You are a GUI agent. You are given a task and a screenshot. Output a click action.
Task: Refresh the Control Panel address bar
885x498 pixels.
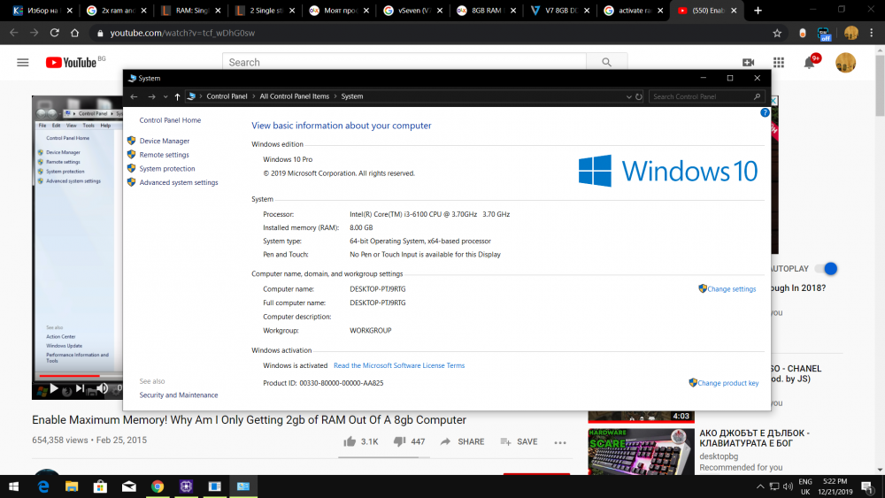tap(639, 96)
